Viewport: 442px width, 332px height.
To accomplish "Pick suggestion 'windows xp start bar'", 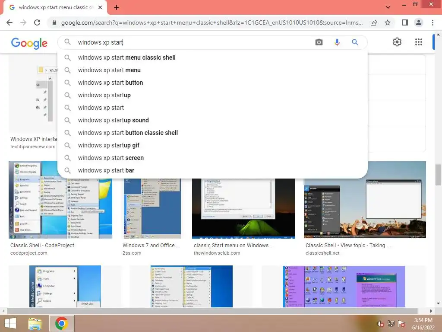I will click(x=212, y=170).
